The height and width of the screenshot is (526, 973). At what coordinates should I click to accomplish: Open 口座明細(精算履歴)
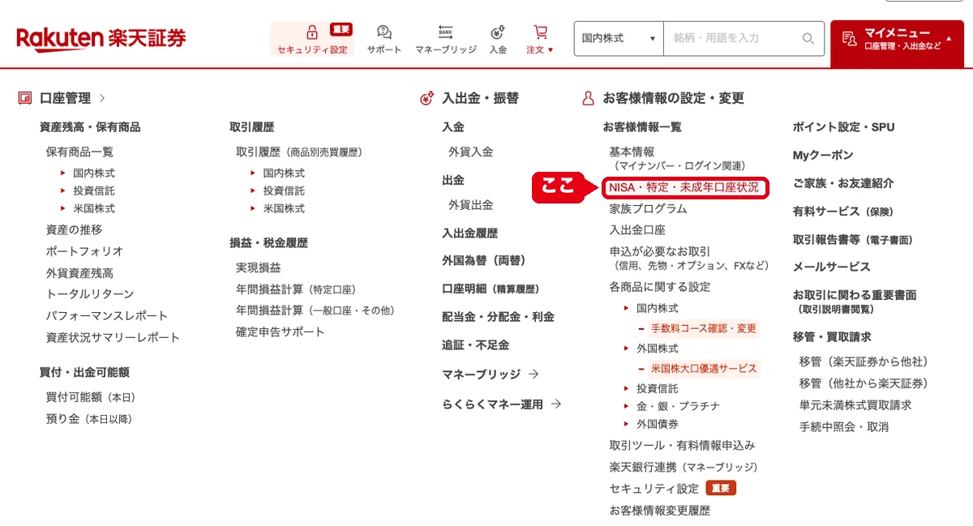(491, 289)
